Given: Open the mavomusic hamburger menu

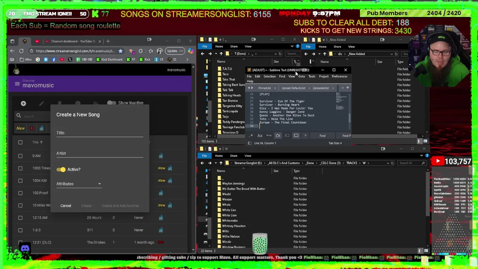Looking at the screenshot, I should [17, 84].
